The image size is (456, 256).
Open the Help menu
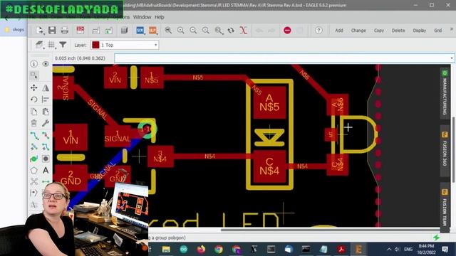pyautogui.click(x=160, y=17)
